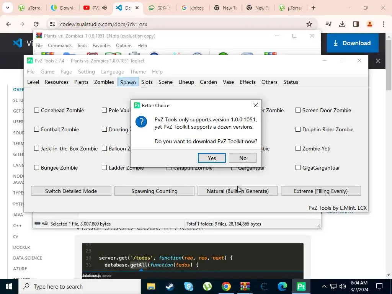Toggle Conehead Zombie checkbox
The width and height of the screenshot is (392, 294).
click(36, 110)
